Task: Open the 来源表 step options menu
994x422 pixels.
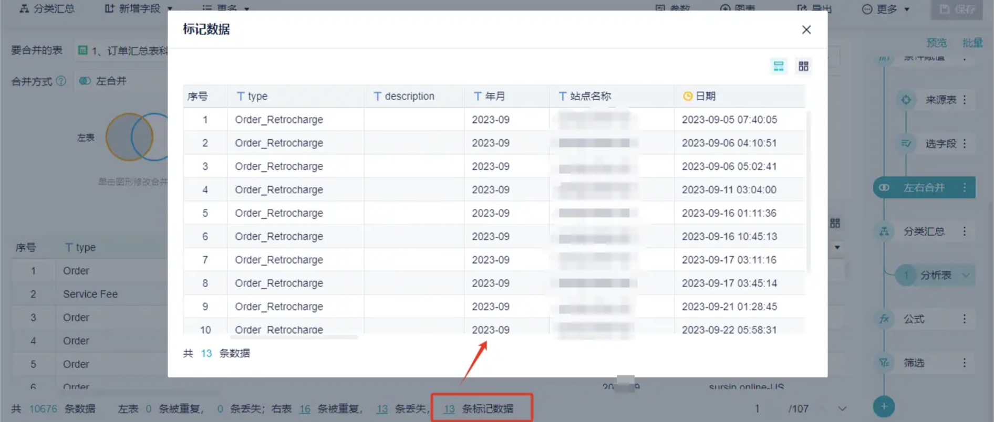Action: [x=965, y=100]
